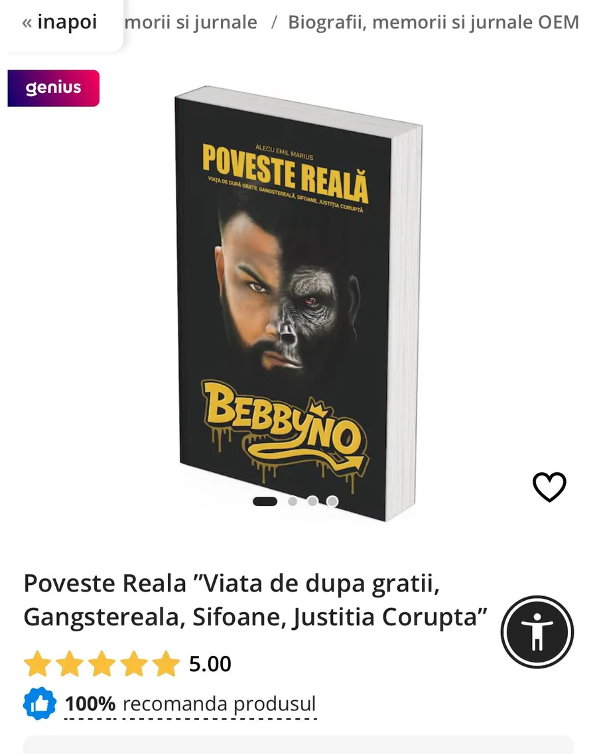
Task: Open the "Biografii, memorii si jurnale OEM" breadcrumb
Action: click(433, 22)
